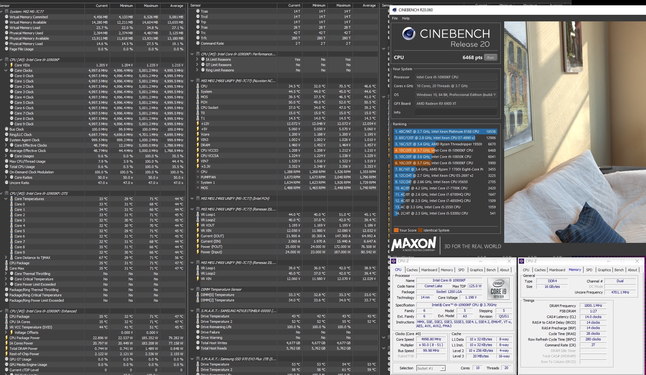The width and height of the screenshot is (646, 375).
Task: Collapse the Core Clocks tree row
Action: pos(6,70)
